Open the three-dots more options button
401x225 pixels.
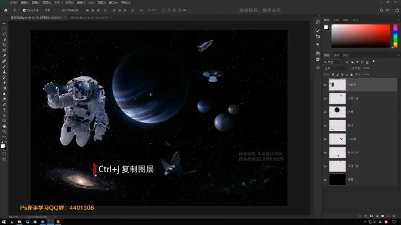pos(141,10)
